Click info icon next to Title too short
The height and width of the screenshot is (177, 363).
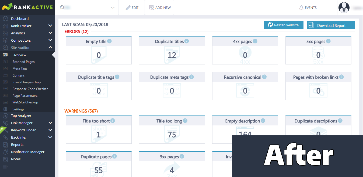click(113, 121)
